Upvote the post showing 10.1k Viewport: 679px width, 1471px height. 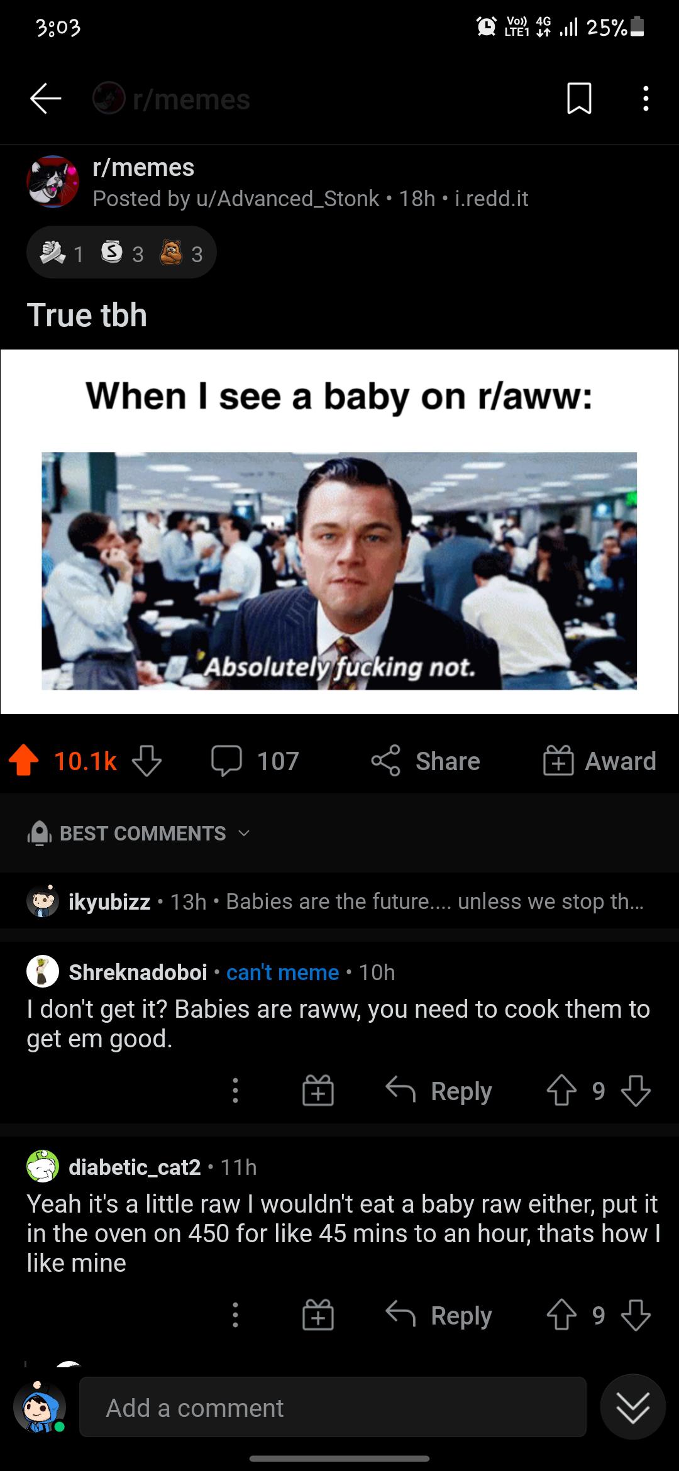click(24, 761)
